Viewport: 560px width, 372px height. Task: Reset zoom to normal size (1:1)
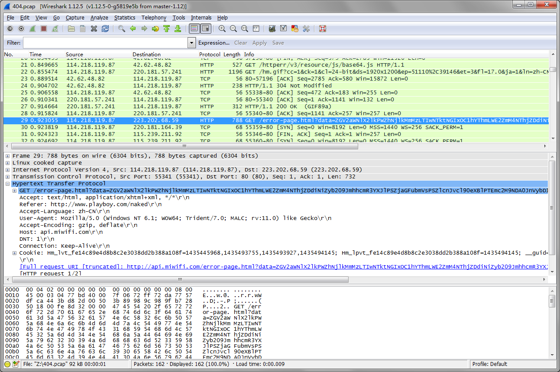point(245,29)
